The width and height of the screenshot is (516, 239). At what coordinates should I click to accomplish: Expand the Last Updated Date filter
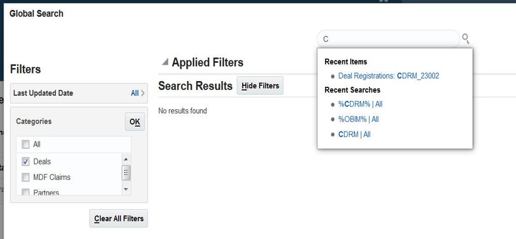coord(143,93)
